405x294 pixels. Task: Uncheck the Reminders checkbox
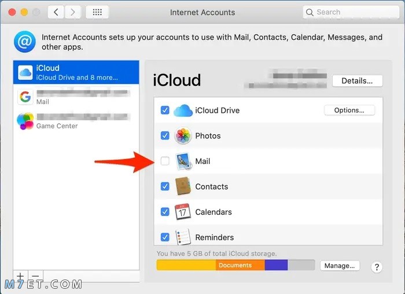[165, 237]
